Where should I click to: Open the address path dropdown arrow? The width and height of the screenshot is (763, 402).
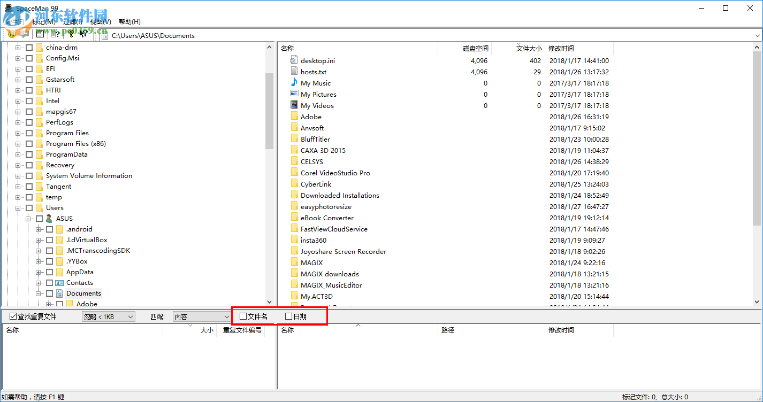click(757, 36)
